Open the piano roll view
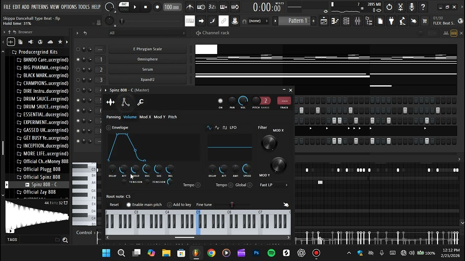465x261 pixels. coord(335,21)
